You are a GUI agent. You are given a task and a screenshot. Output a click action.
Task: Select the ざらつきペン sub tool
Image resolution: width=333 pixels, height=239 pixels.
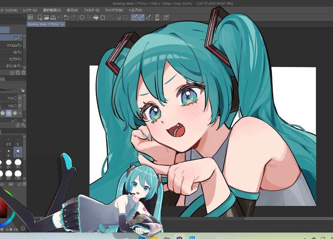tap(11, 66)
